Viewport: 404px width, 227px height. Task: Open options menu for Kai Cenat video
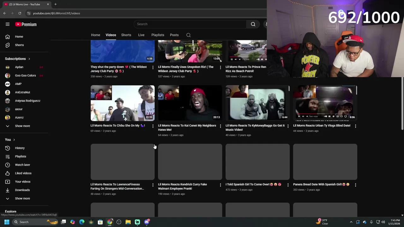tap(220, 126)
